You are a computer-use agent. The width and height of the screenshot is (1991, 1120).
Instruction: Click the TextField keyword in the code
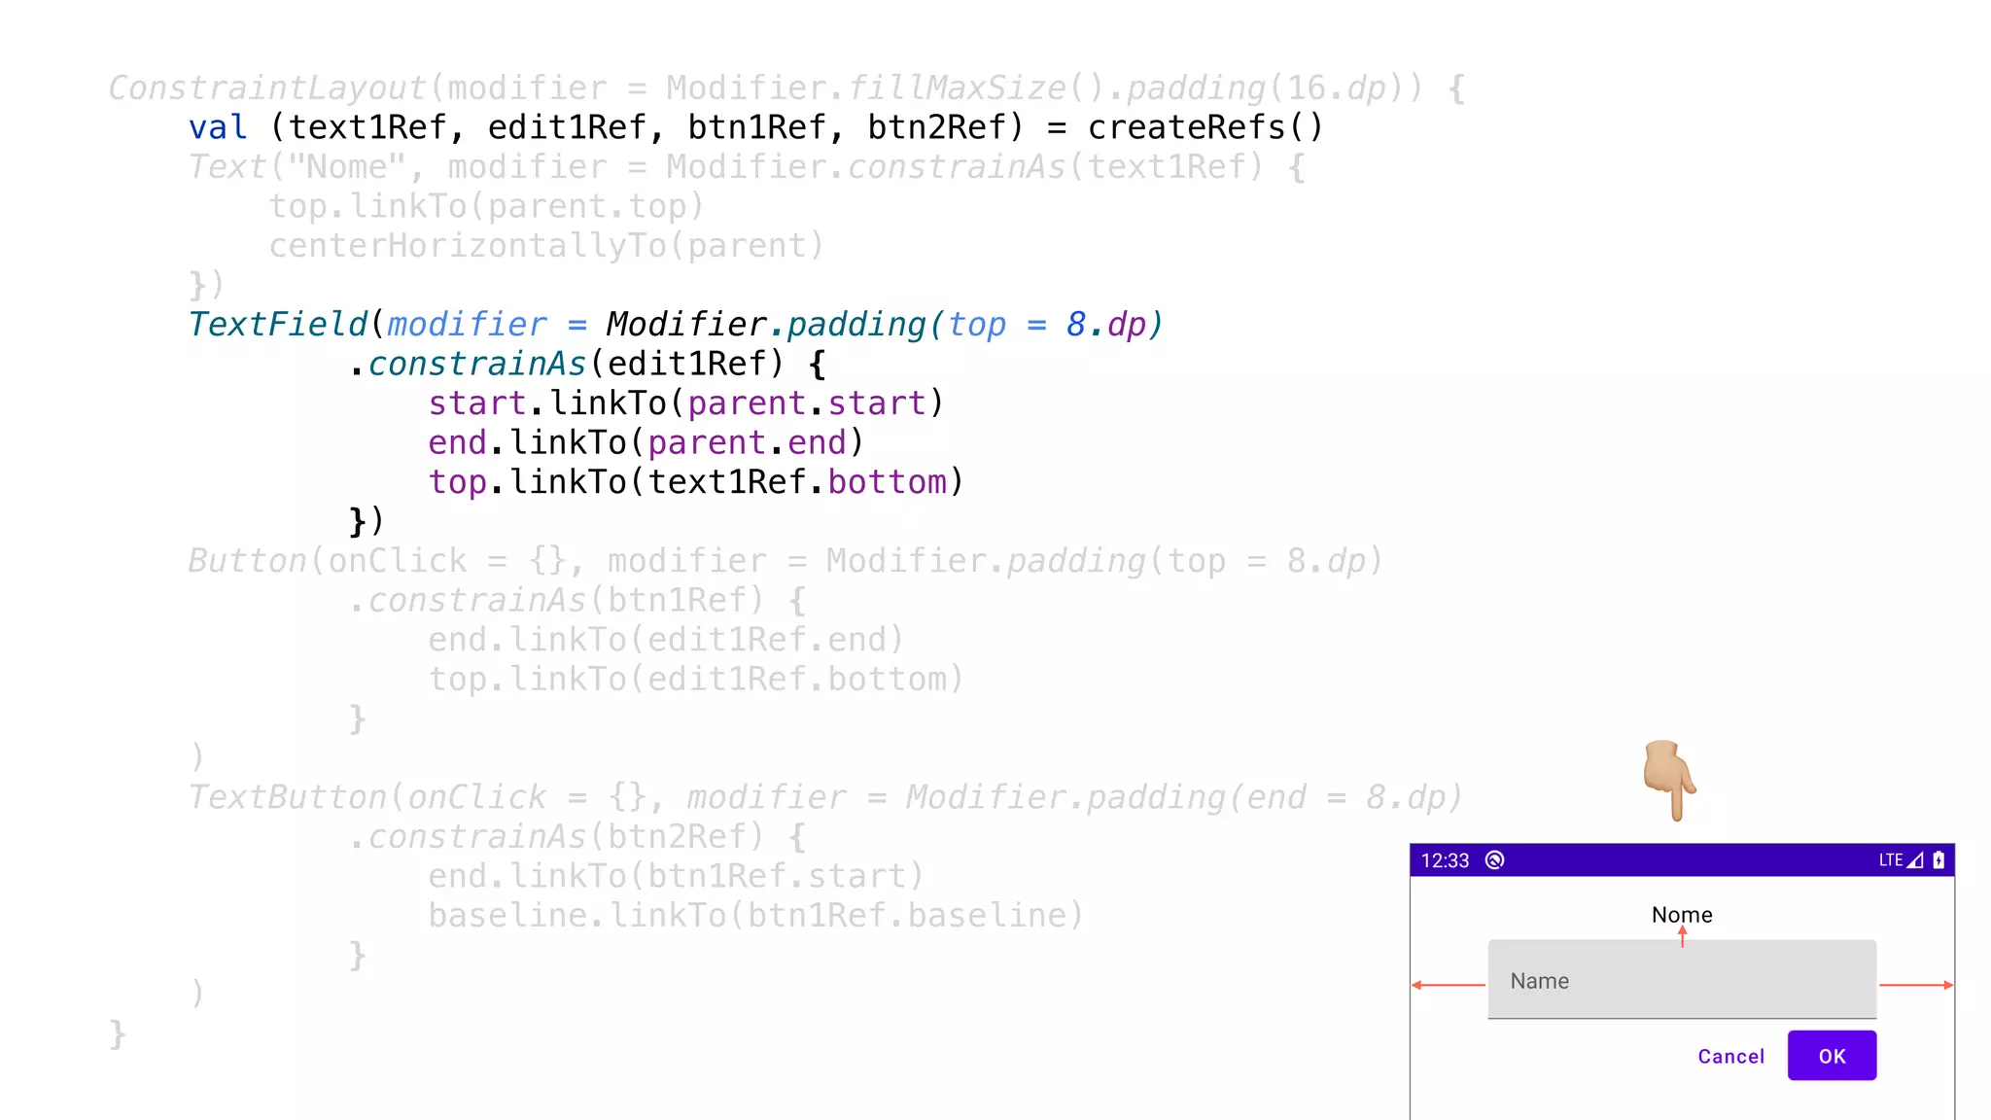click(x=278, y=325)
